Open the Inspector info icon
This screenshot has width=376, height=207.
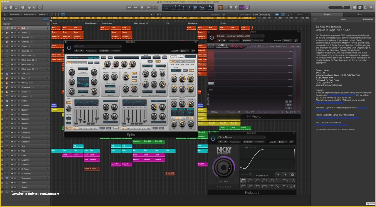click(x=11, y=7)
